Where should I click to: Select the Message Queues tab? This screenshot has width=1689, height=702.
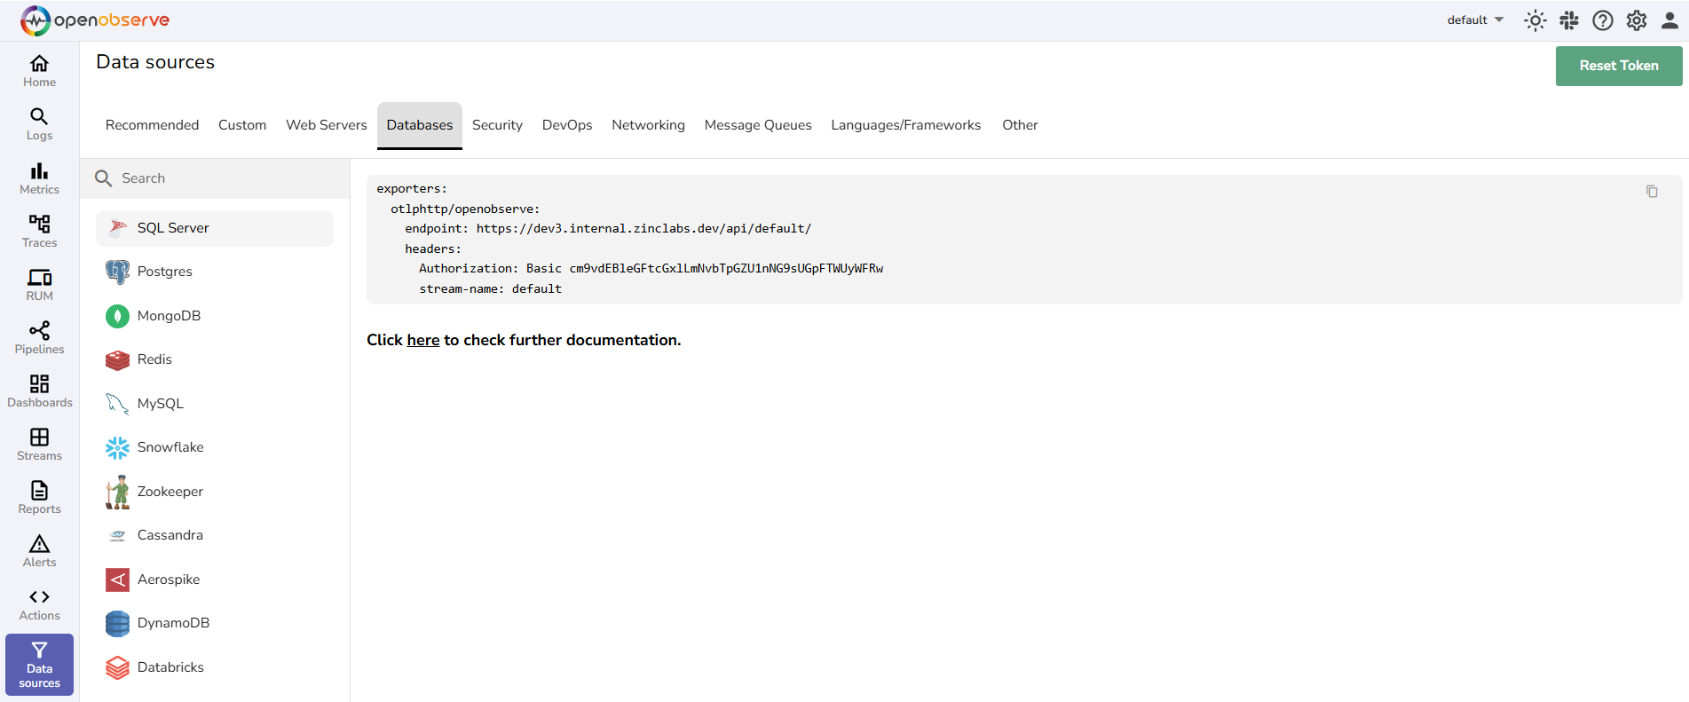pyautogui.click(x=757, y=125)
